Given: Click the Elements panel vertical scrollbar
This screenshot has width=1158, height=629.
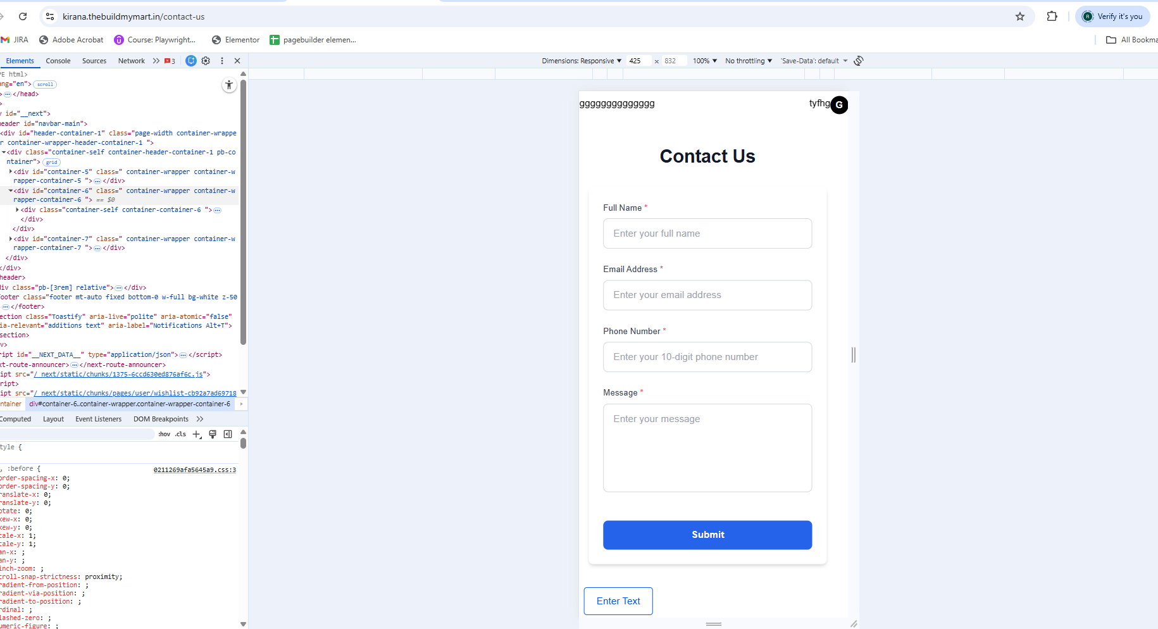Looking at the screenshot, I should tap(243, 212).
